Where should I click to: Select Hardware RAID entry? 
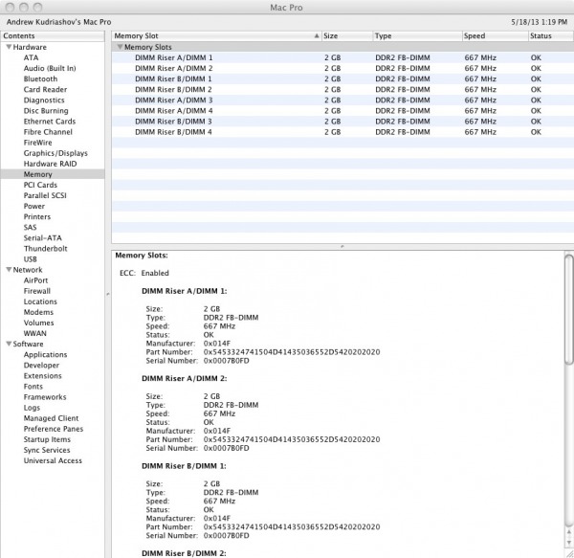(x=50, y=164)
